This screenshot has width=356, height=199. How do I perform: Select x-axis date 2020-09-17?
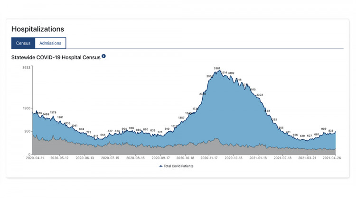coord(160,158)
